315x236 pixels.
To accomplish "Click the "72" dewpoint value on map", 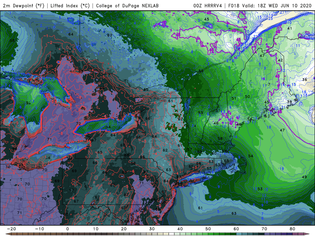I will coord(78,124).
